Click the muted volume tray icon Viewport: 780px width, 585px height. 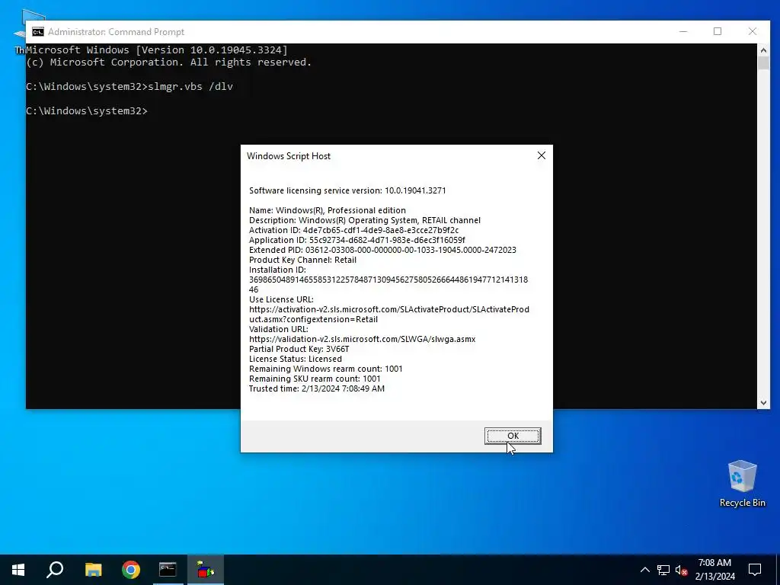pyautogui.click(x=681, y=570)
